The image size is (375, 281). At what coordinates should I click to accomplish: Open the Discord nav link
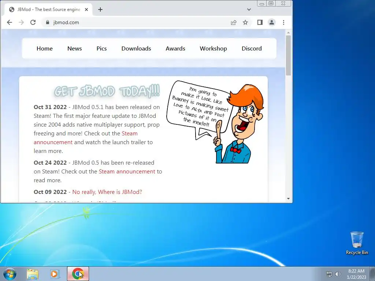tap(252, 49)
